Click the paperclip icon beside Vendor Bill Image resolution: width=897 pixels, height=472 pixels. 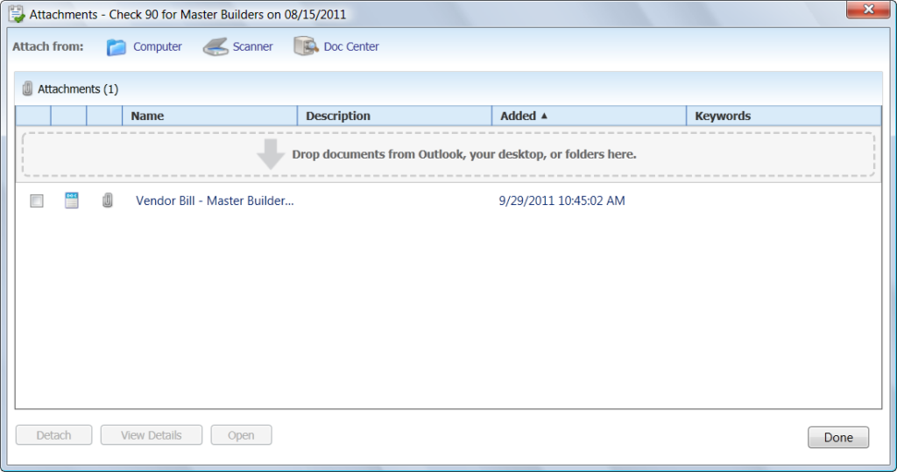tap(108, 201)
